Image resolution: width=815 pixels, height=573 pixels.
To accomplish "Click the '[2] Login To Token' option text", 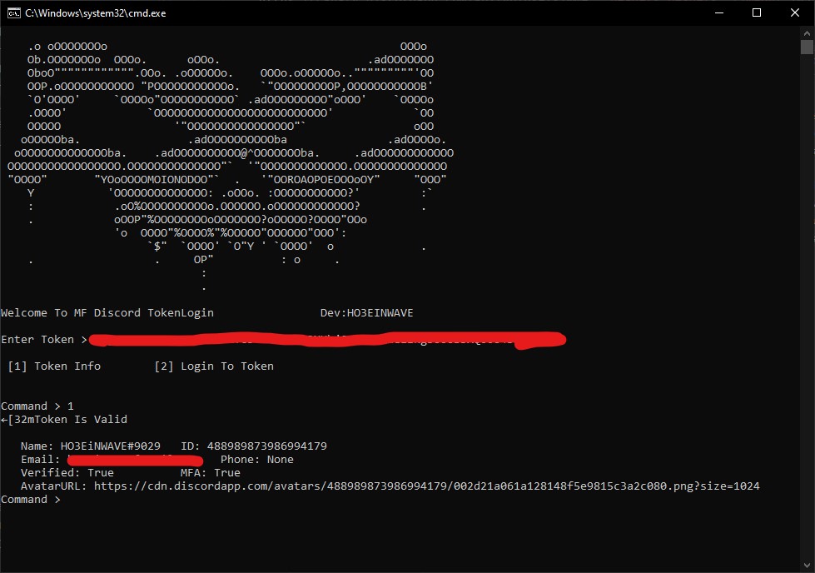I will tap(214, 366).
